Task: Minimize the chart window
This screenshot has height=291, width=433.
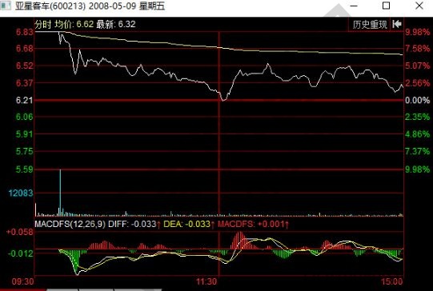Action: click(x=354, y=6)
